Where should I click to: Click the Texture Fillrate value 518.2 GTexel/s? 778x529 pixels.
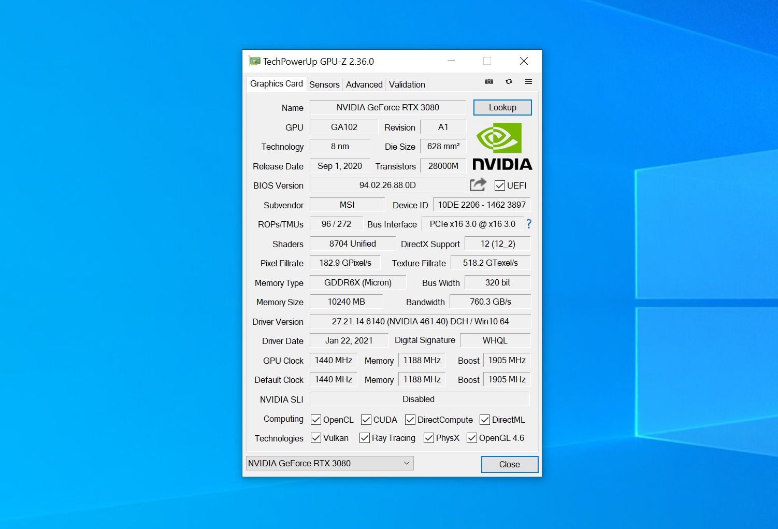tap(491, 263)
